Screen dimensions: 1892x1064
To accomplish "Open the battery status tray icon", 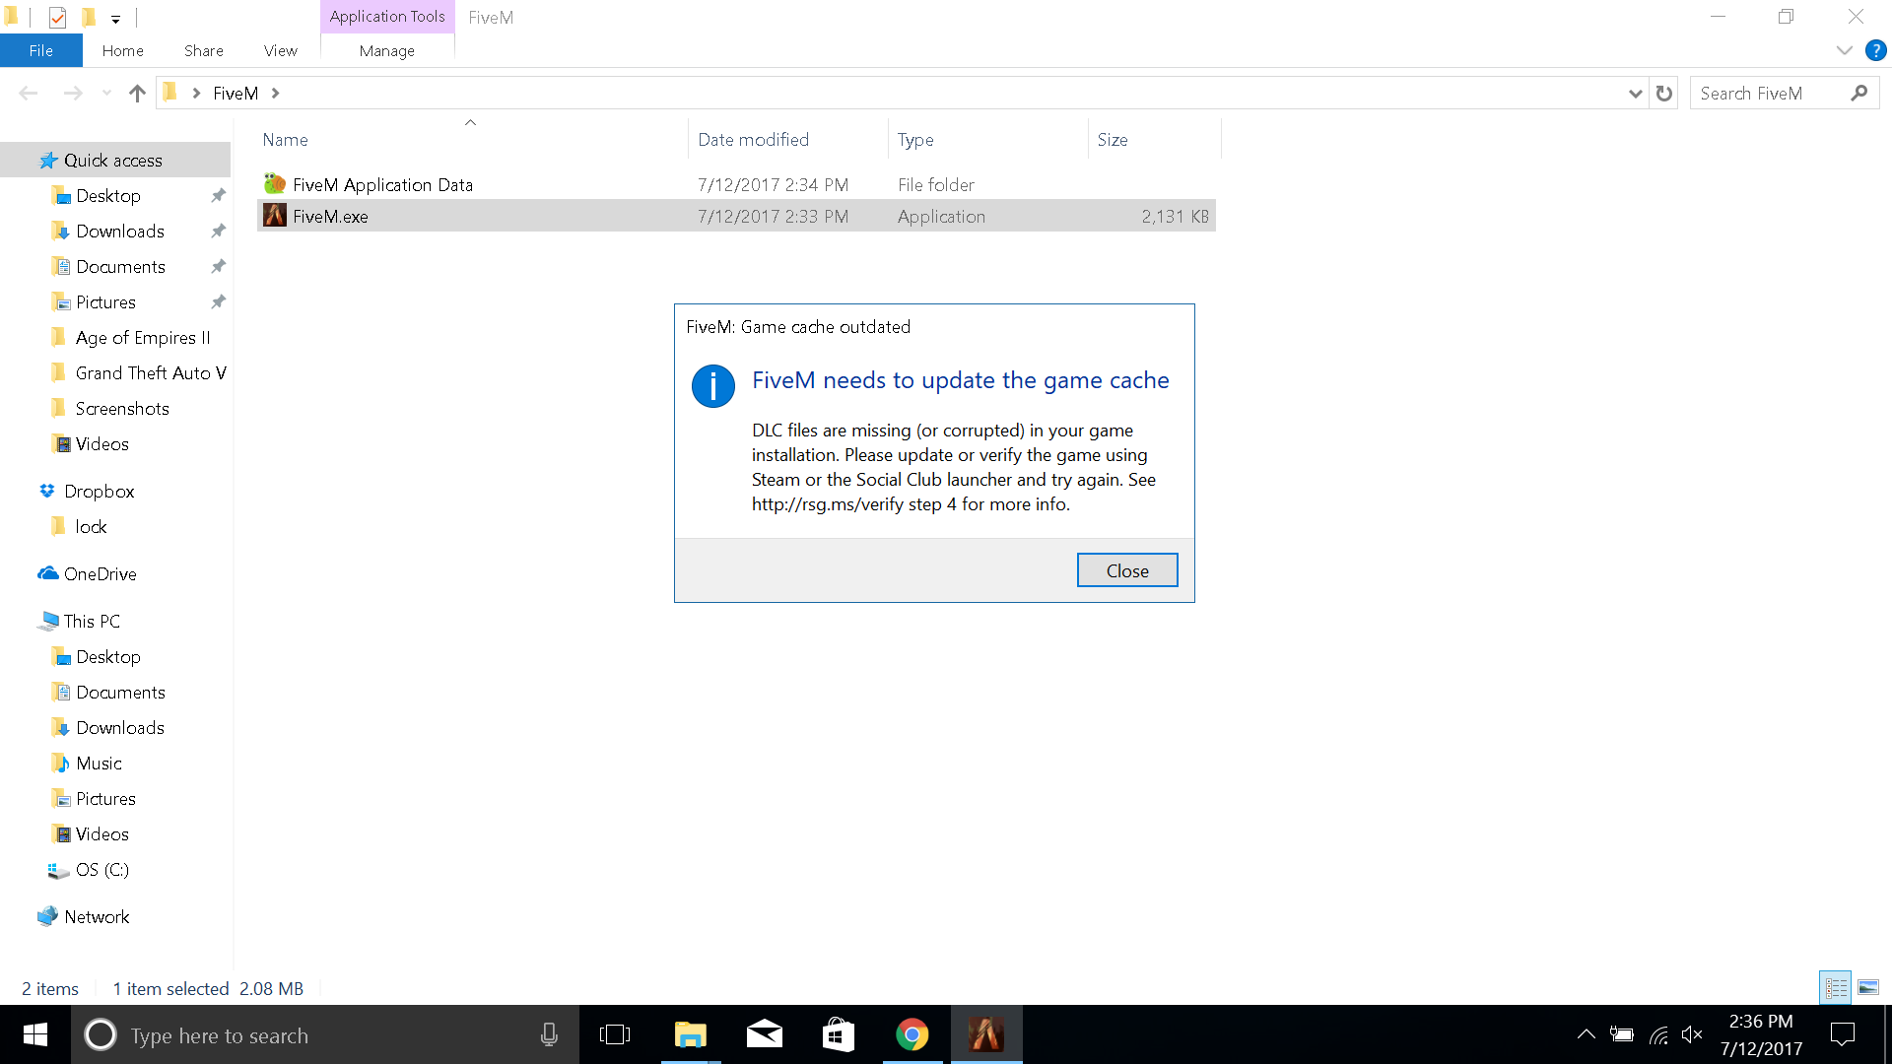I will pyautogui.click(x=1621, y=1034).
